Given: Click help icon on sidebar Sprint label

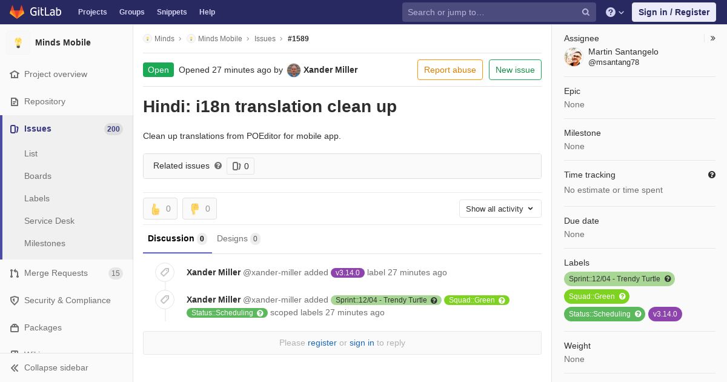Looking at the screenshot, I should point(668,279).
